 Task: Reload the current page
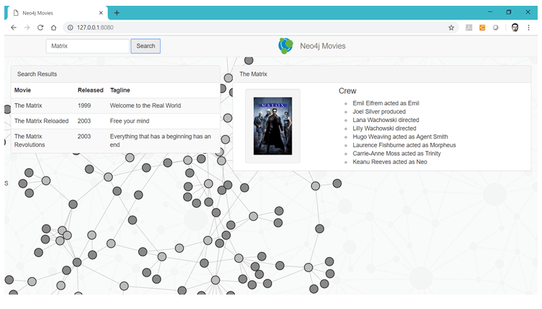pos(41,27)
